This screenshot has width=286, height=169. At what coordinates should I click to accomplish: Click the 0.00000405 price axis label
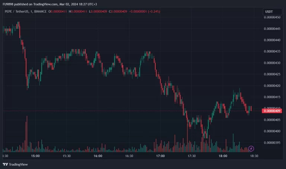point(272,120)
